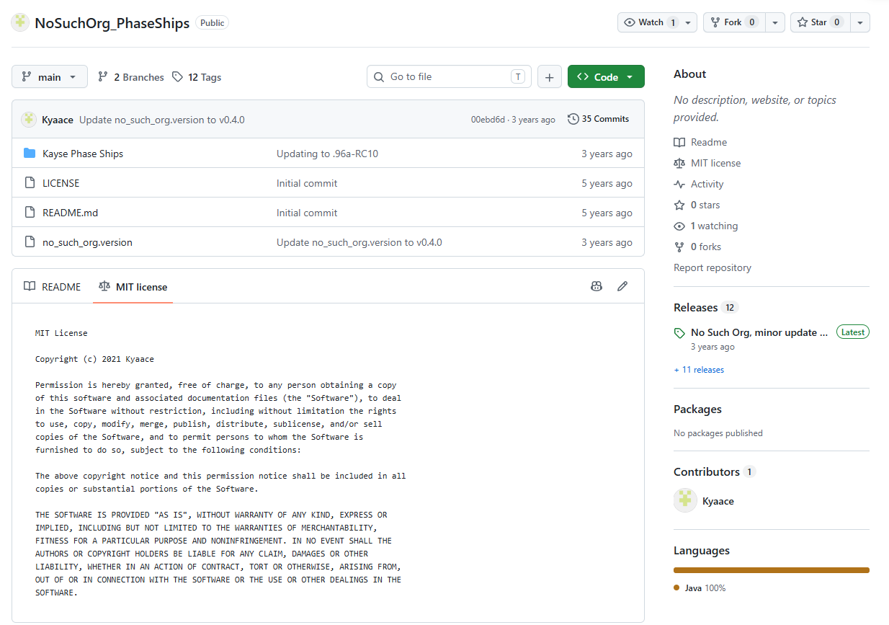This screenshot has height=625, width=889.
Task: Open latest release No Such Org, minor update
Action: click(759, 332)
